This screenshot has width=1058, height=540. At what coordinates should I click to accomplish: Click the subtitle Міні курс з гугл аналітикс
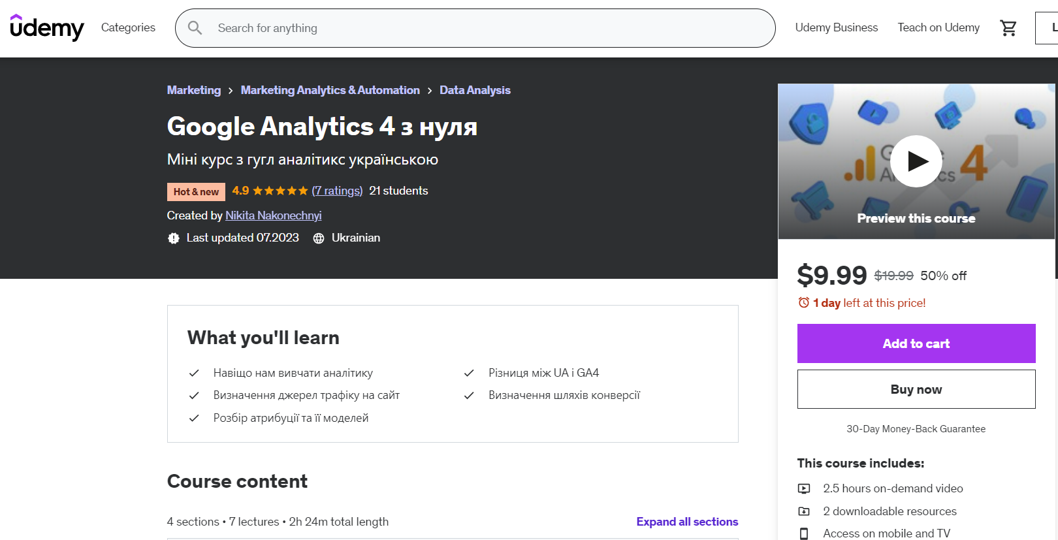tap(302, 159)
